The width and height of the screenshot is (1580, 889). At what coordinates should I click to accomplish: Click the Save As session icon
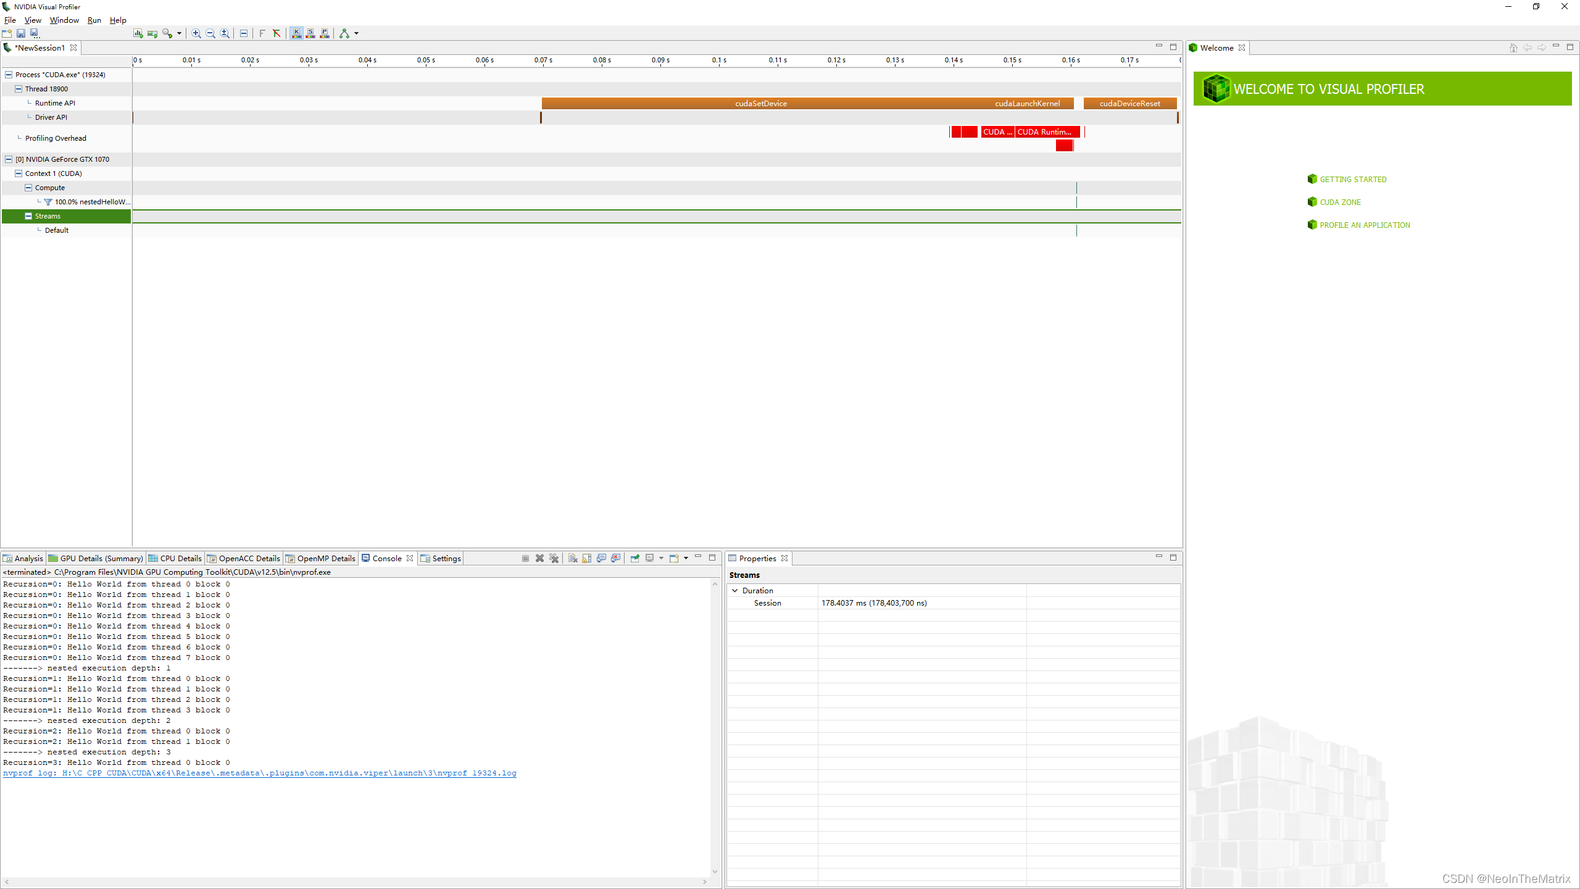click(35, 33)
